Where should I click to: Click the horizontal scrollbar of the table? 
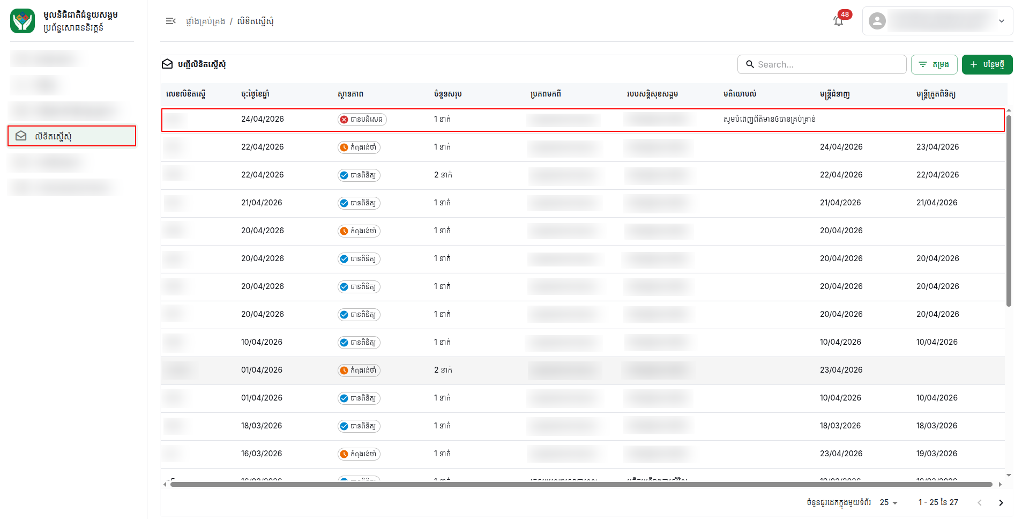[x=581, y=484]
